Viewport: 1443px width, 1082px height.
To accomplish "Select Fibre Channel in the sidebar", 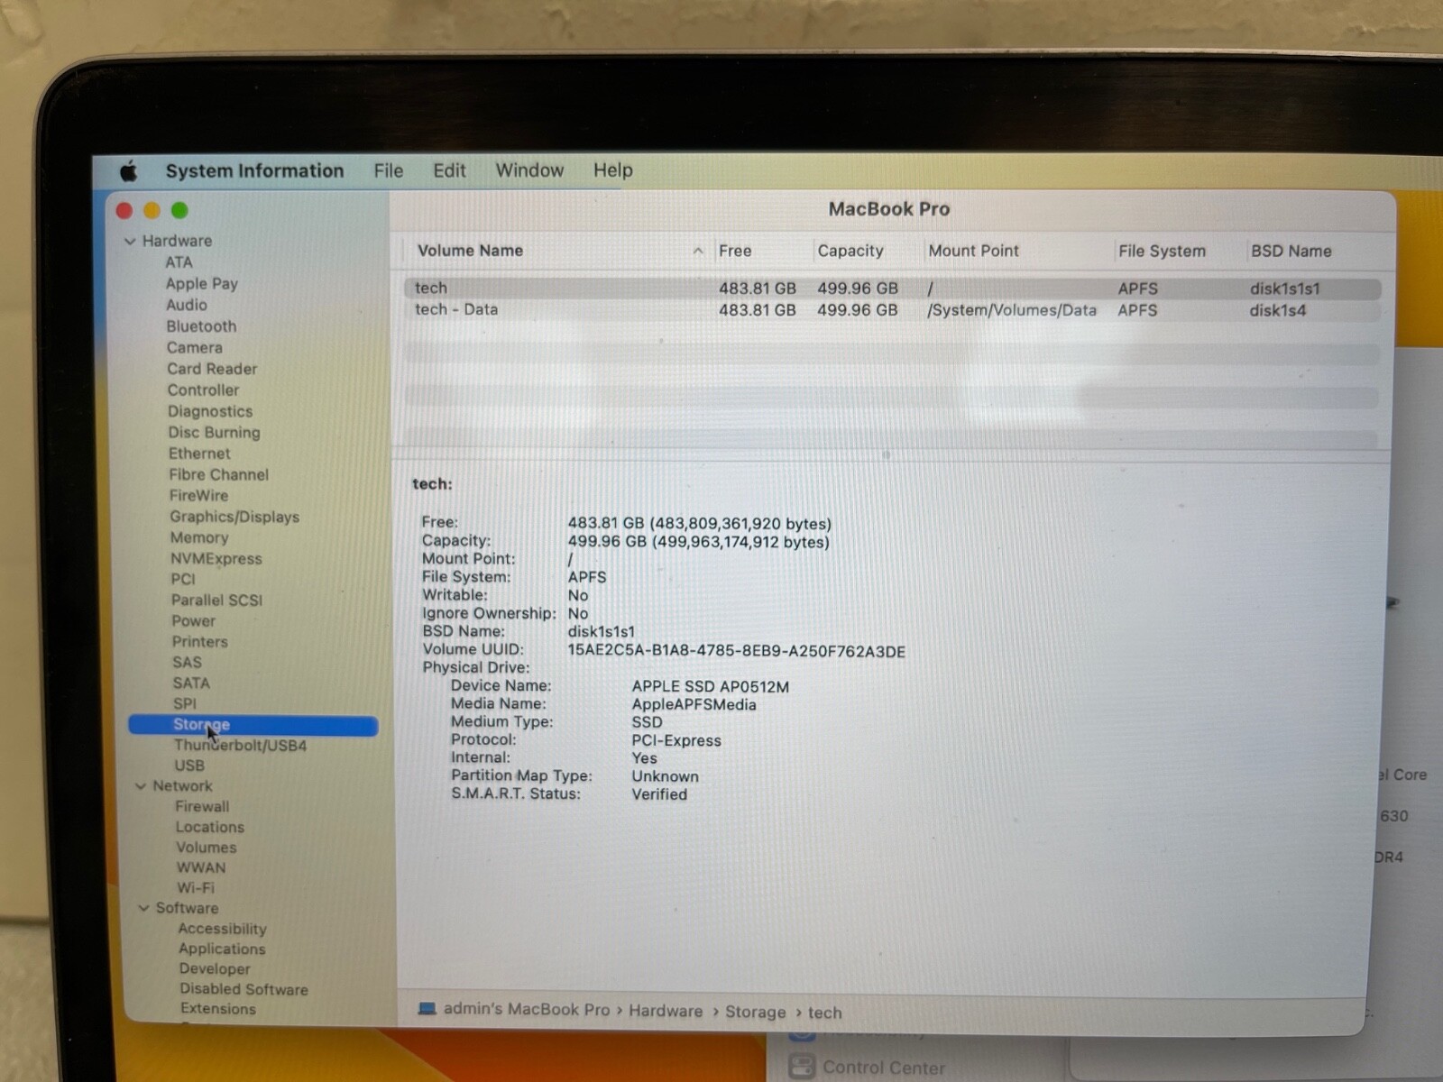I will pos(218,474).
